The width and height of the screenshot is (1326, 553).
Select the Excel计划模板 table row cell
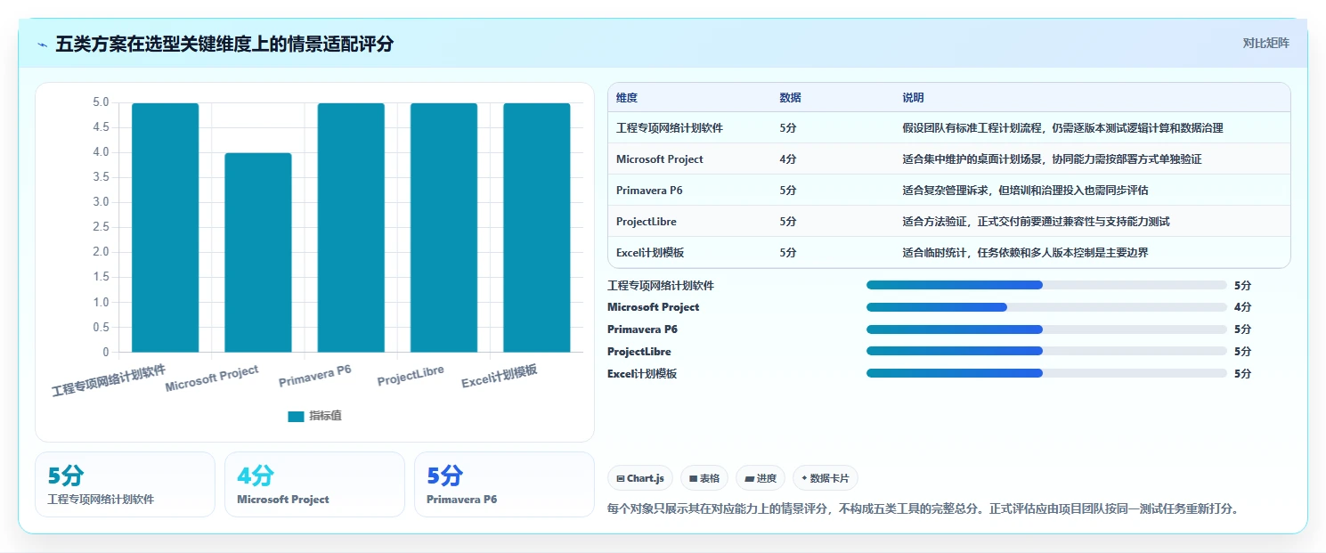click(650, 253)
